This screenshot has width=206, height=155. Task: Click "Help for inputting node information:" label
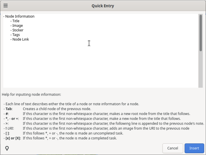32,95
